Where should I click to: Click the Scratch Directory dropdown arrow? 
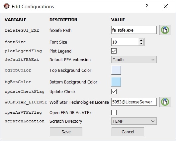153,121
